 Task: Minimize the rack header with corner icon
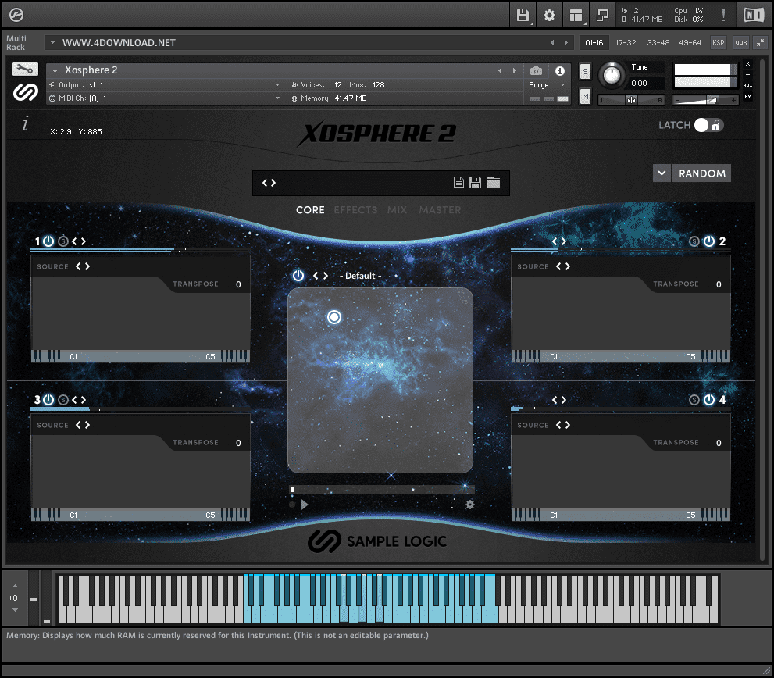(761, 43)
